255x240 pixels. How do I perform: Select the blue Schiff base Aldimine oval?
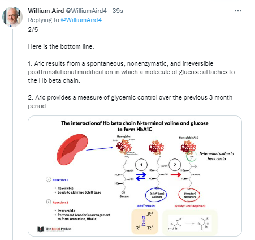pos(156,195)
